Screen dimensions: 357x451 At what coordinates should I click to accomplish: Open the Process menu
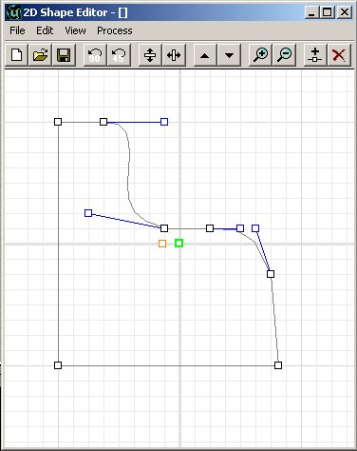click(115, 30)
